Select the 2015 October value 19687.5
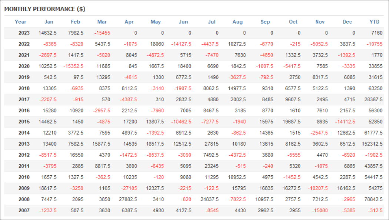The height and width of the screenshot is (220, 389). point(292,122)
